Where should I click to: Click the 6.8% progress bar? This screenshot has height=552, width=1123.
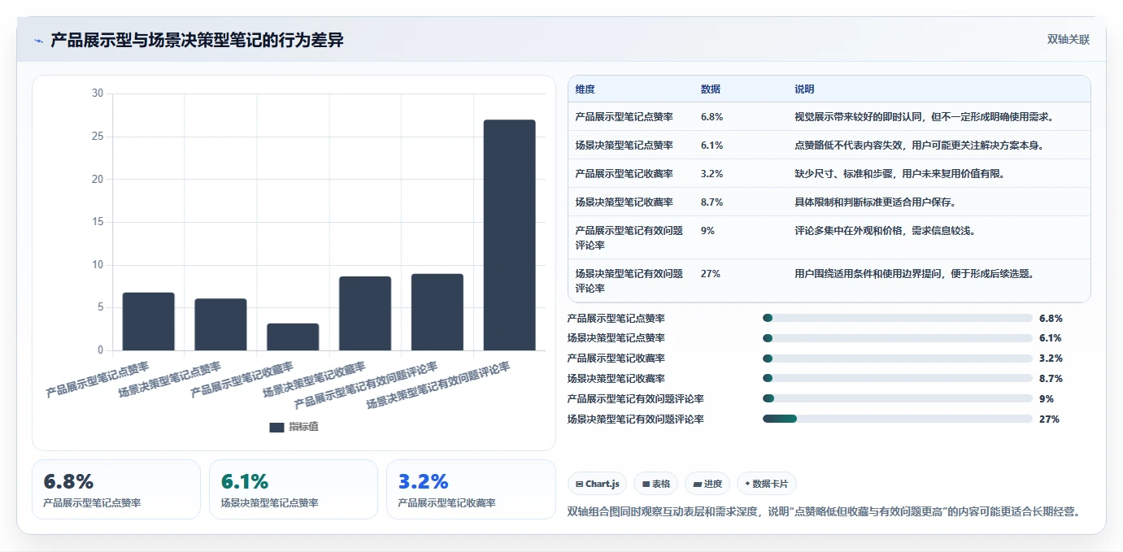898,318
